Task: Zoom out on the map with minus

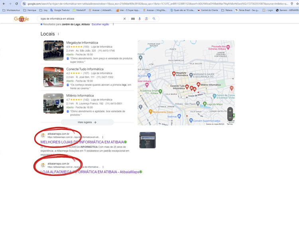Action: click(230, 118)
